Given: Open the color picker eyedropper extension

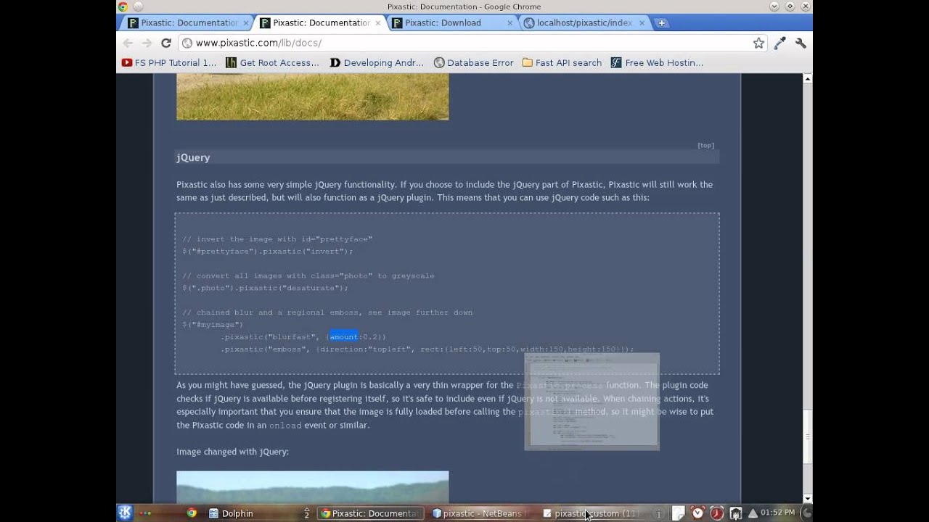Looking at the screenshot, I should pos(779,43).
